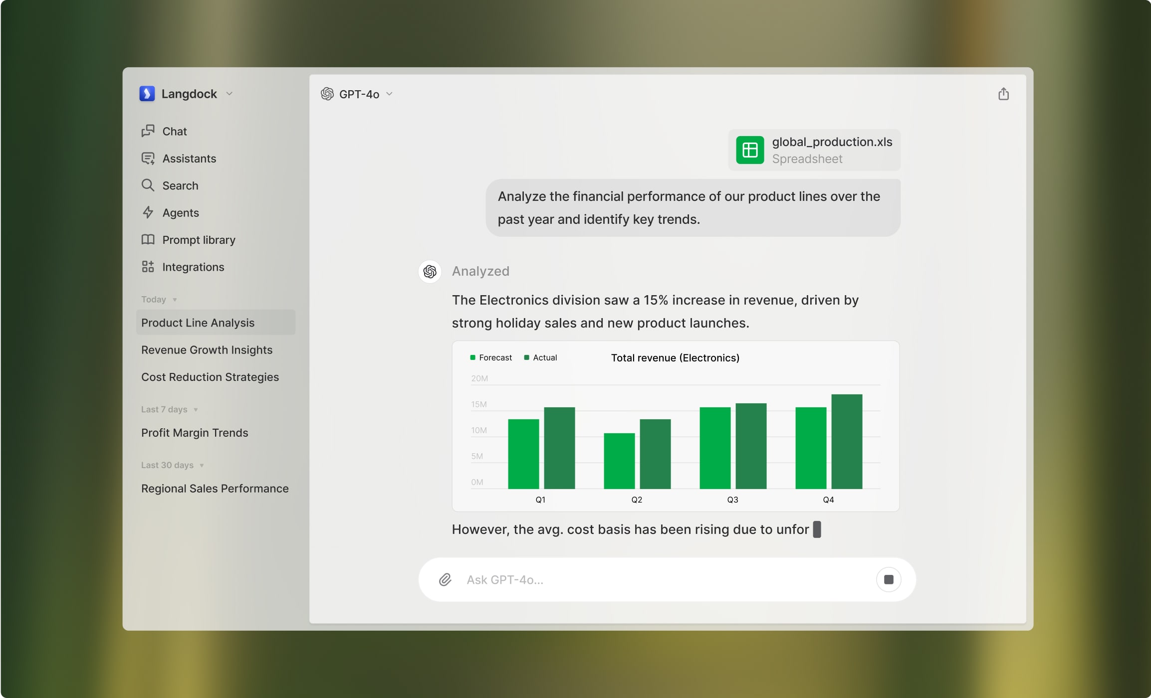
Task: Go to Chat in the sidebar
Action: [x=174, y=131]
